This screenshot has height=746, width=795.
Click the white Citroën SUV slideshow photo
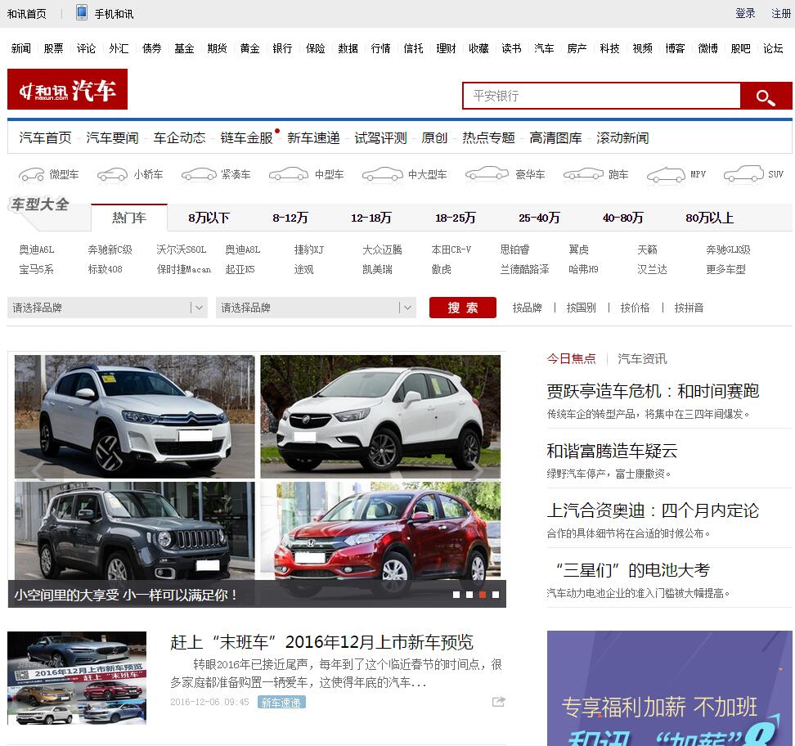point(134,416)
